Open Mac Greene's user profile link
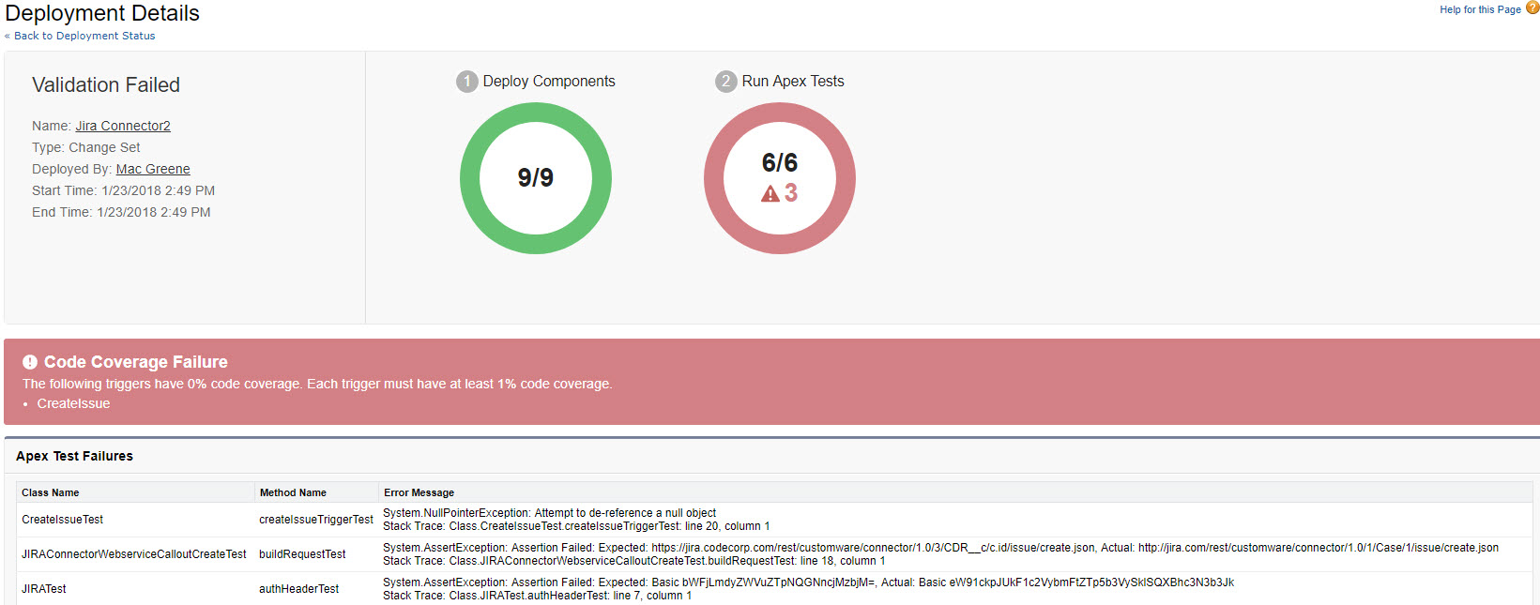 tap(153, 169)
